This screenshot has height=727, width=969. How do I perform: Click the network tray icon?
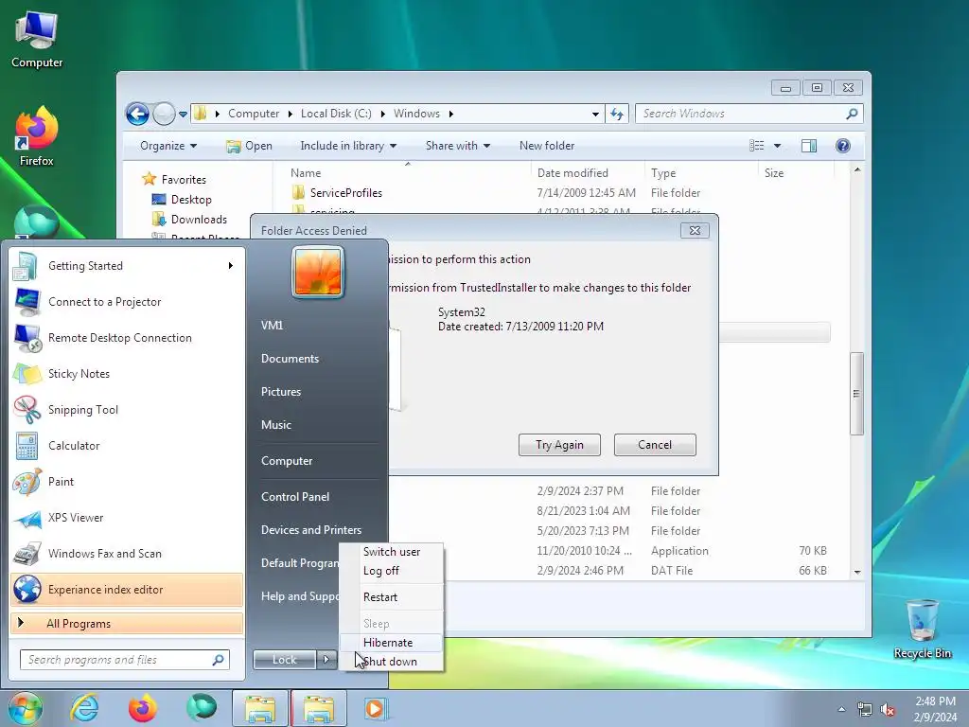[x=865, y=709]
